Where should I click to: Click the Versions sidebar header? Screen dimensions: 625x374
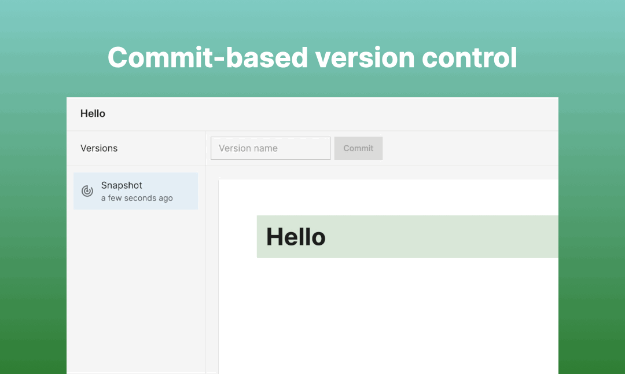(x=99, y=148)
